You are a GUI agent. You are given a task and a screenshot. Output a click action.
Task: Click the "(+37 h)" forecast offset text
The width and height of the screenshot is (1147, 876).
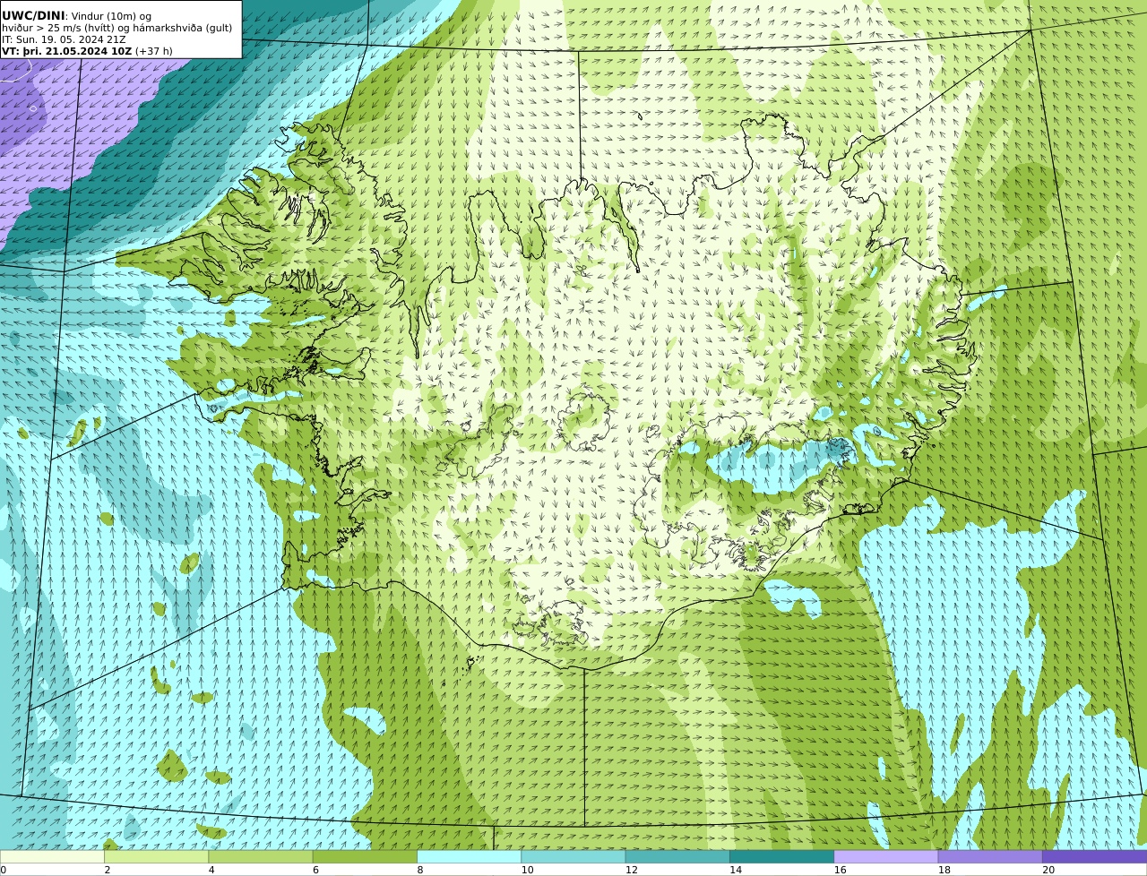[154, 51]
